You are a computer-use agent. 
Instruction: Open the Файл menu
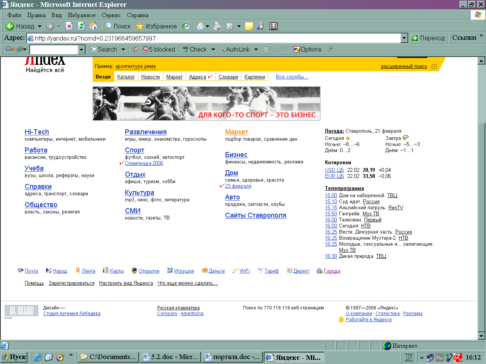click(x=14, y=15)
